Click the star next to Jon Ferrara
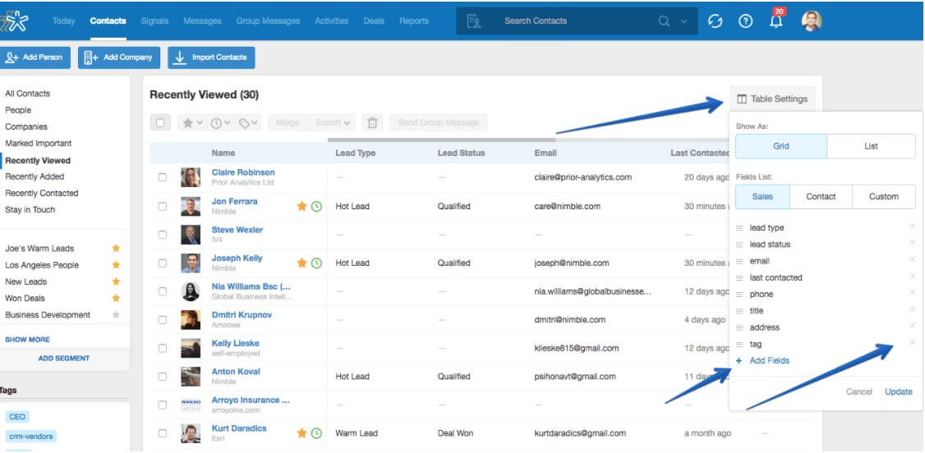The width and height of the screenshot is (925, 453). point(301,206)
